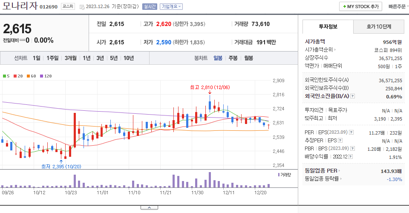
Task: Select the 3개월 line chart period
Action: pos(71,58)
